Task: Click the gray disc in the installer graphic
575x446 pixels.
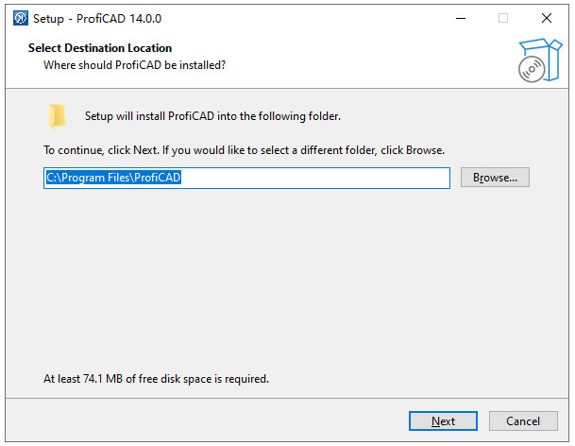Action: tap(532, 69)
